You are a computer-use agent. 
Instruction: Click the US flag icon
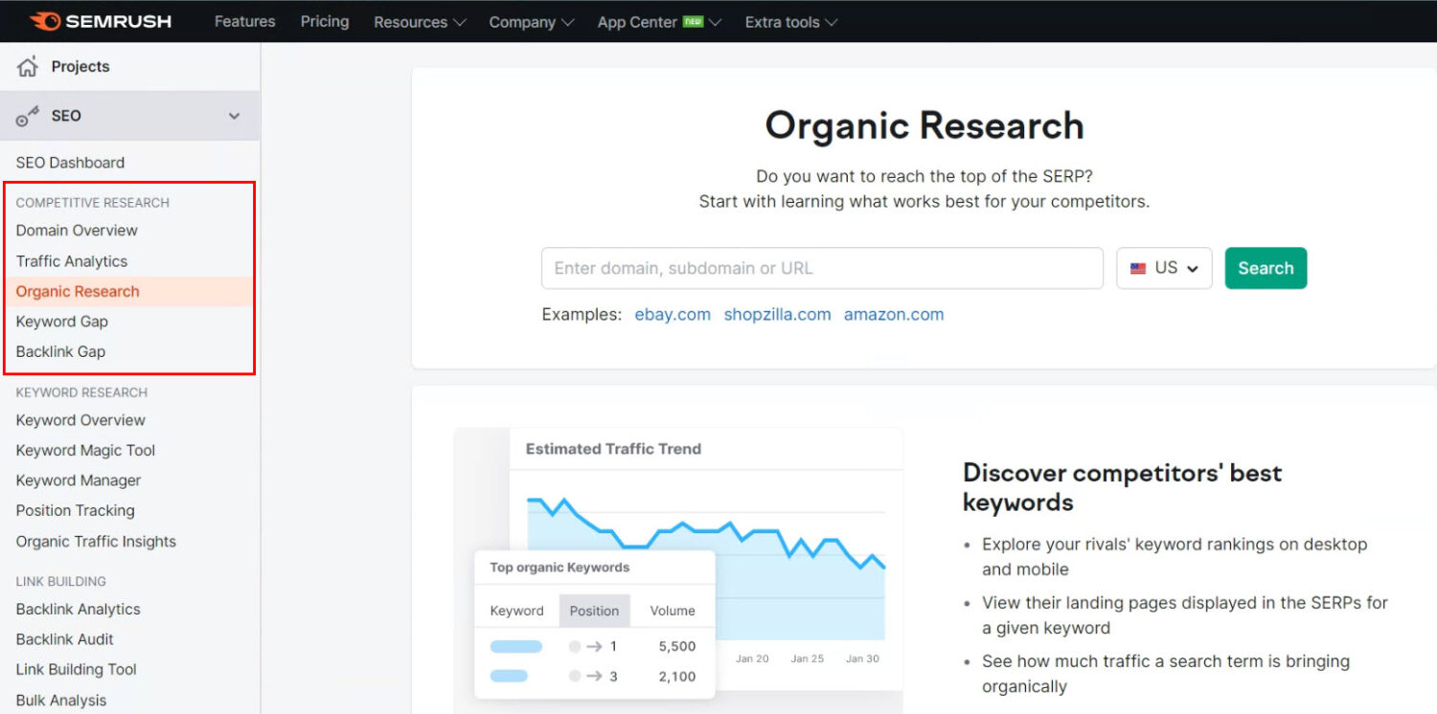(x=1138, y=269)
